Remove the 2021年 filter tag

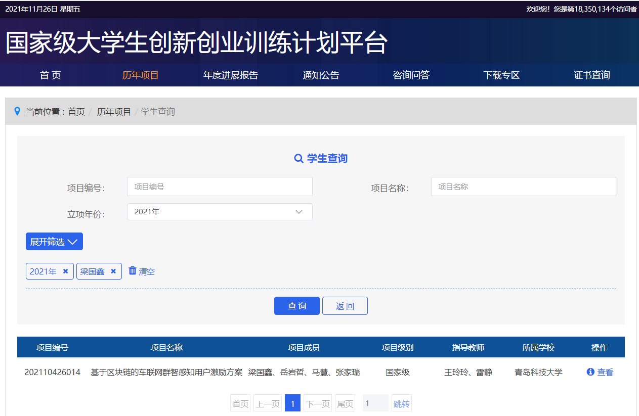[x=65, y=271]
